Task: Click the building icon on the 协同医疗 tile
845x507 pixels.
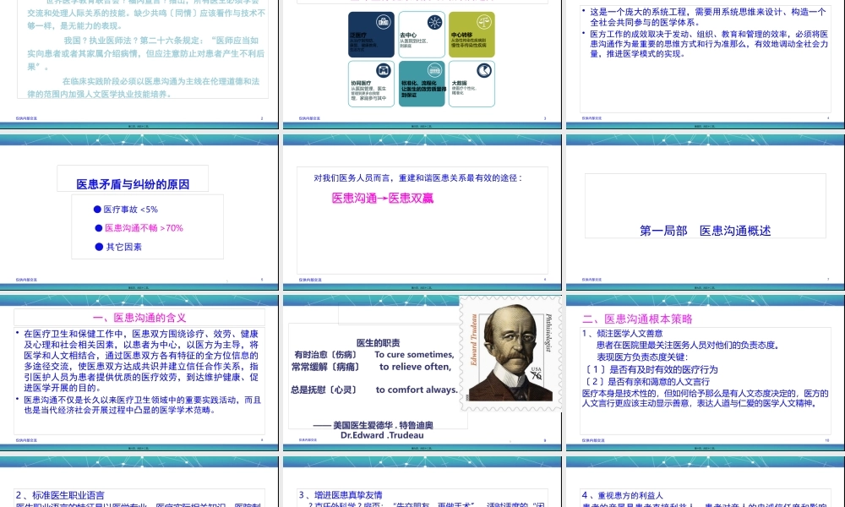Action: 383,70
